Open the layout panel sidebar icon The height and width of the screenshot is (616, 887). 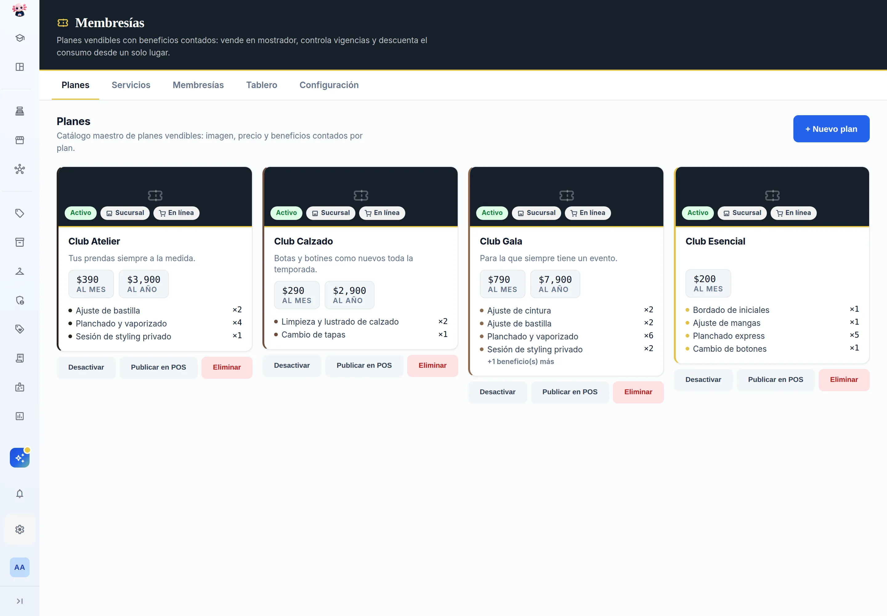point(20,67)
